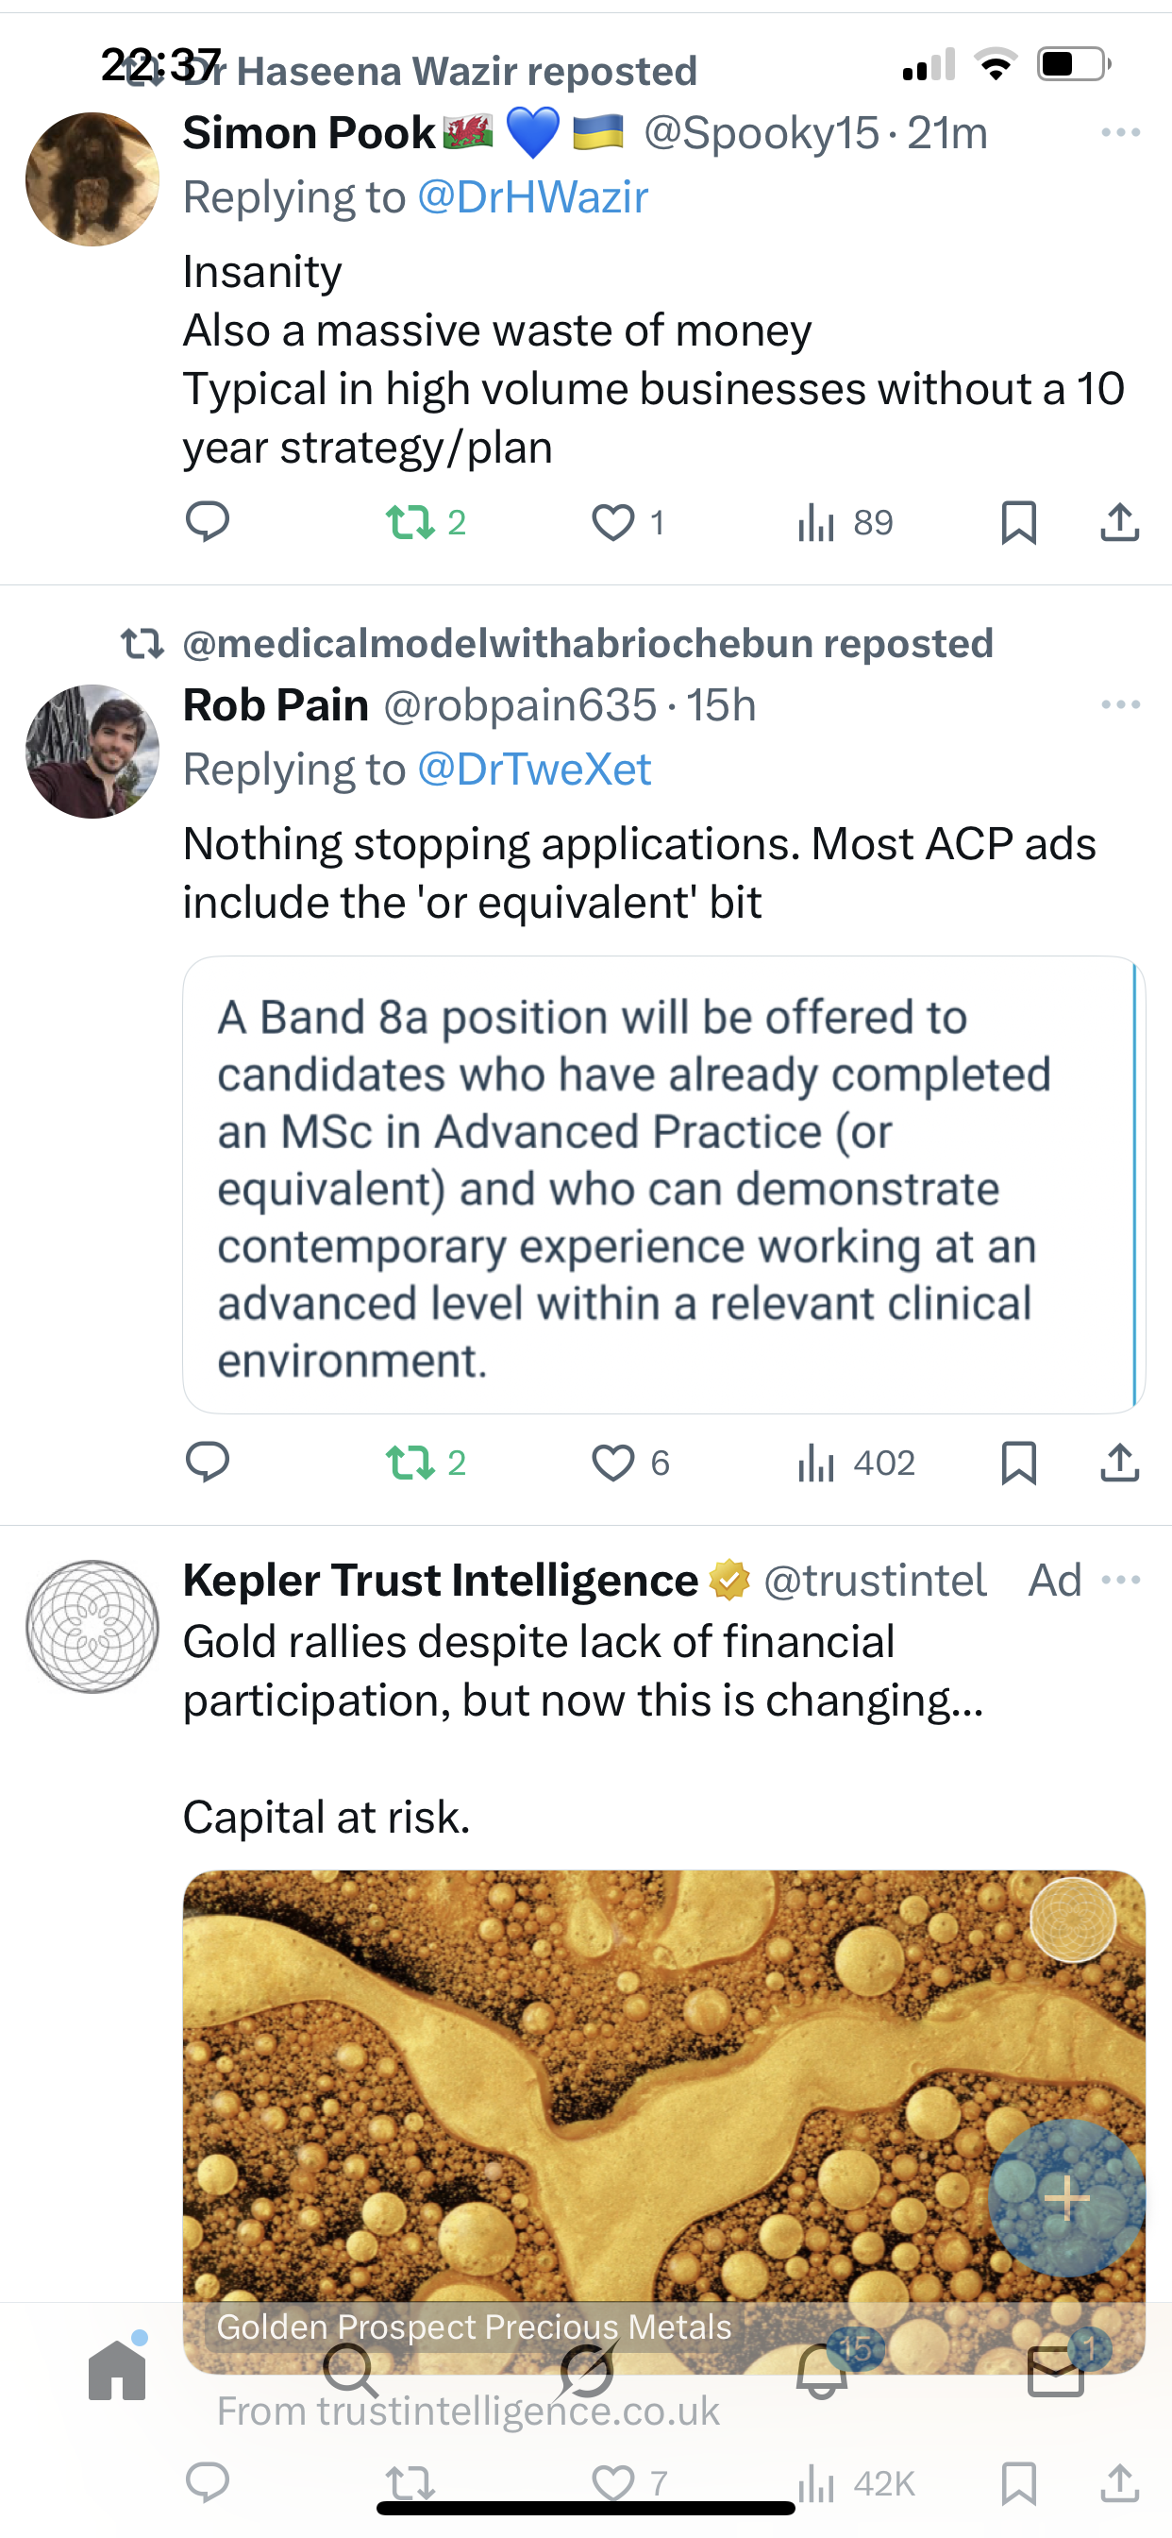Open more options on Kepler ad
The image size is (1172, 2538).
1121,1580
